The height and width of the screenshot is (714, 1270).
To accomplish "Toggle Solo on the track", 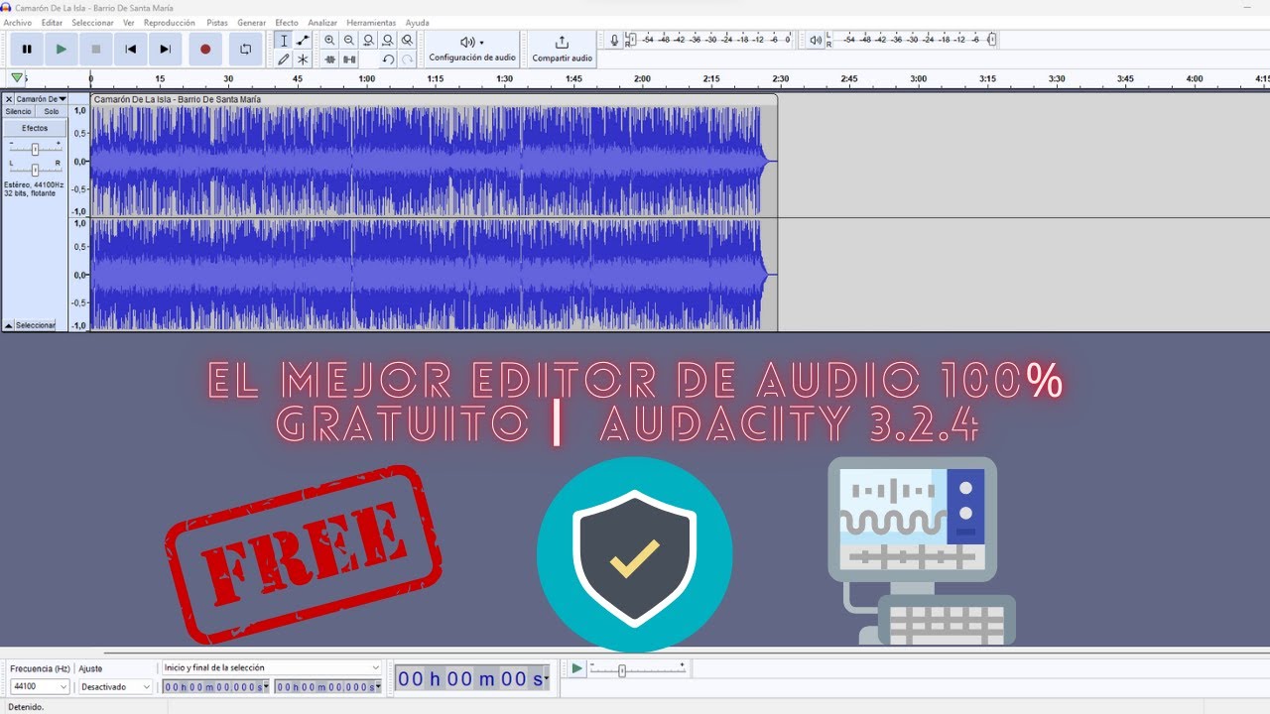I will pyautogui.click(x=51, y=112).
